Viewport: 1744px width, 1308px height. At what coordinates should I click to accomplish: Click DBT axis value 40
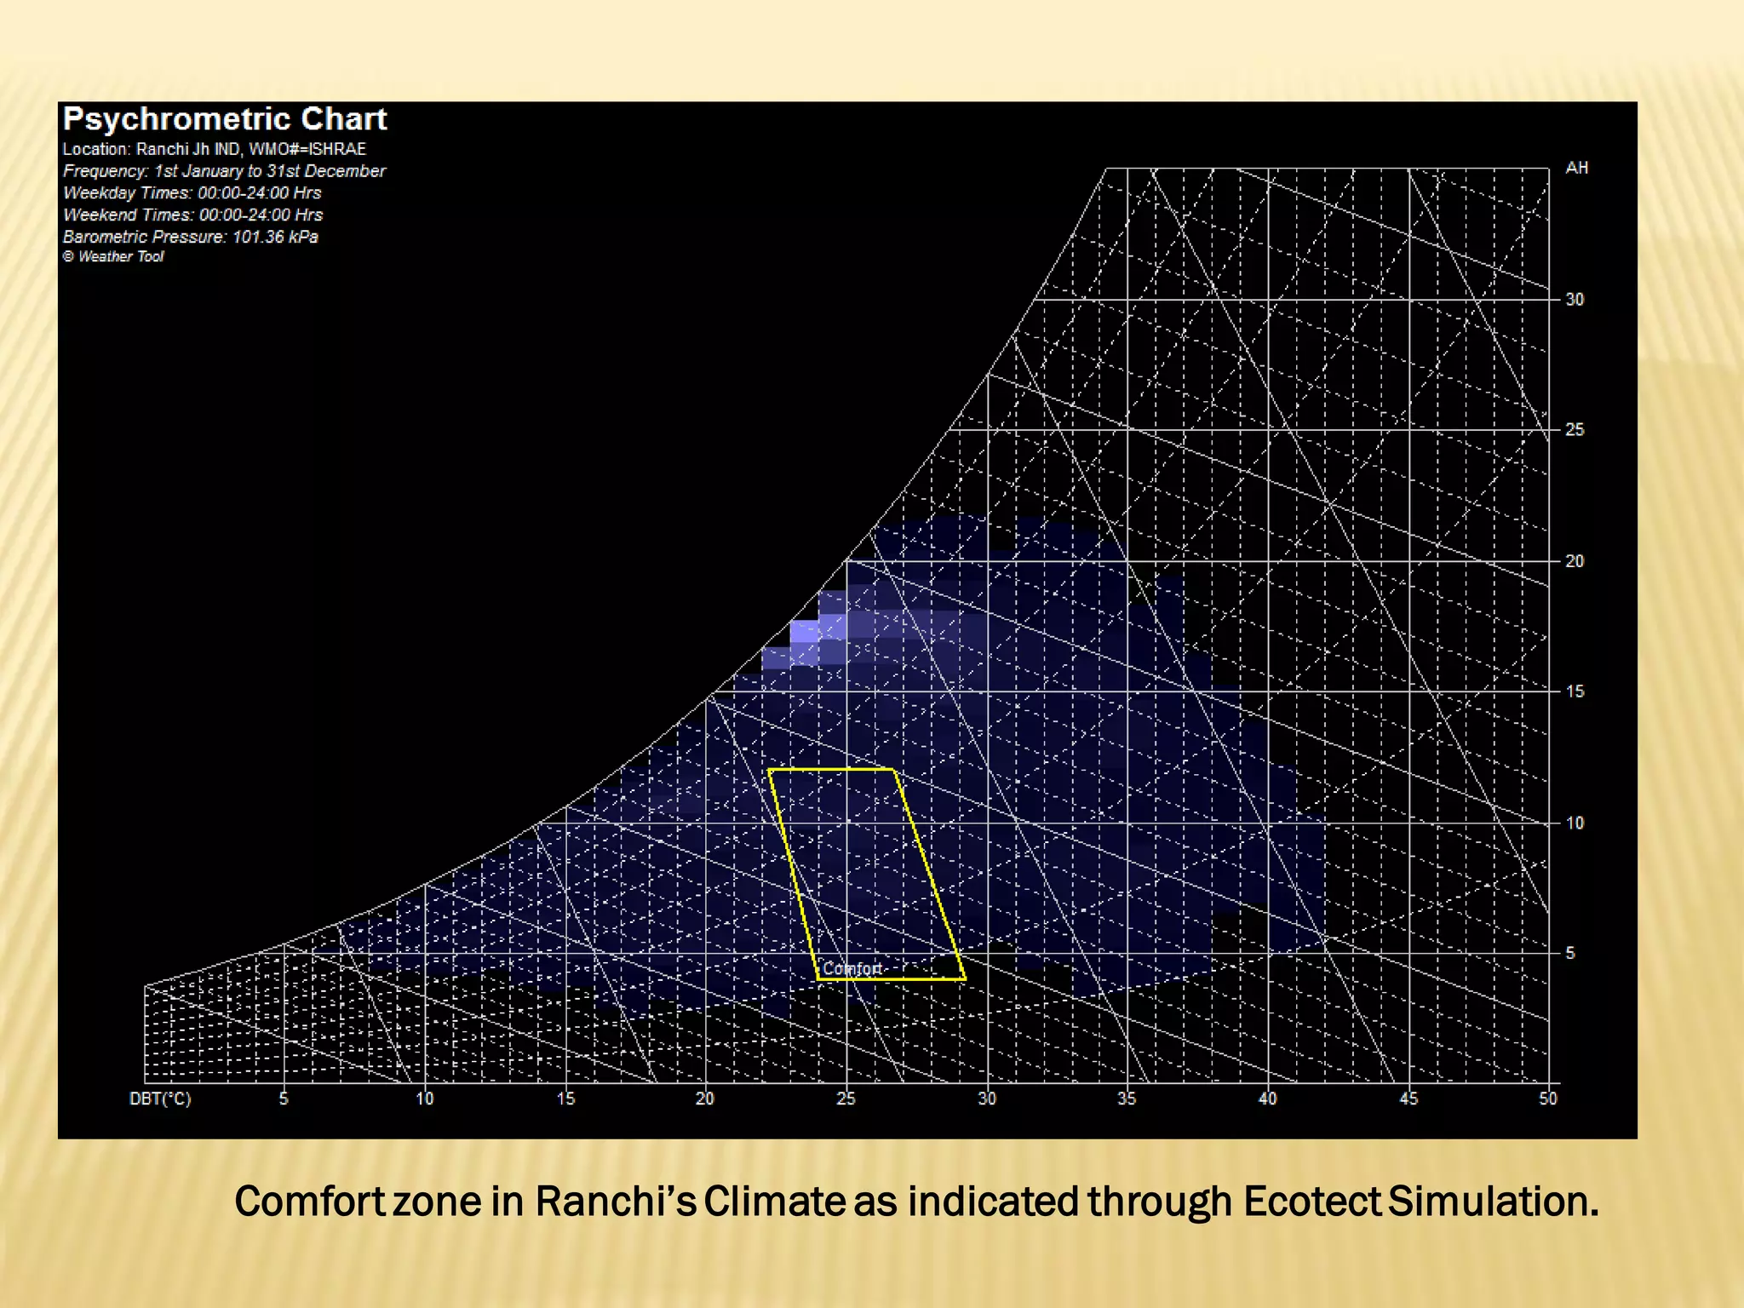point(1268,1099)
